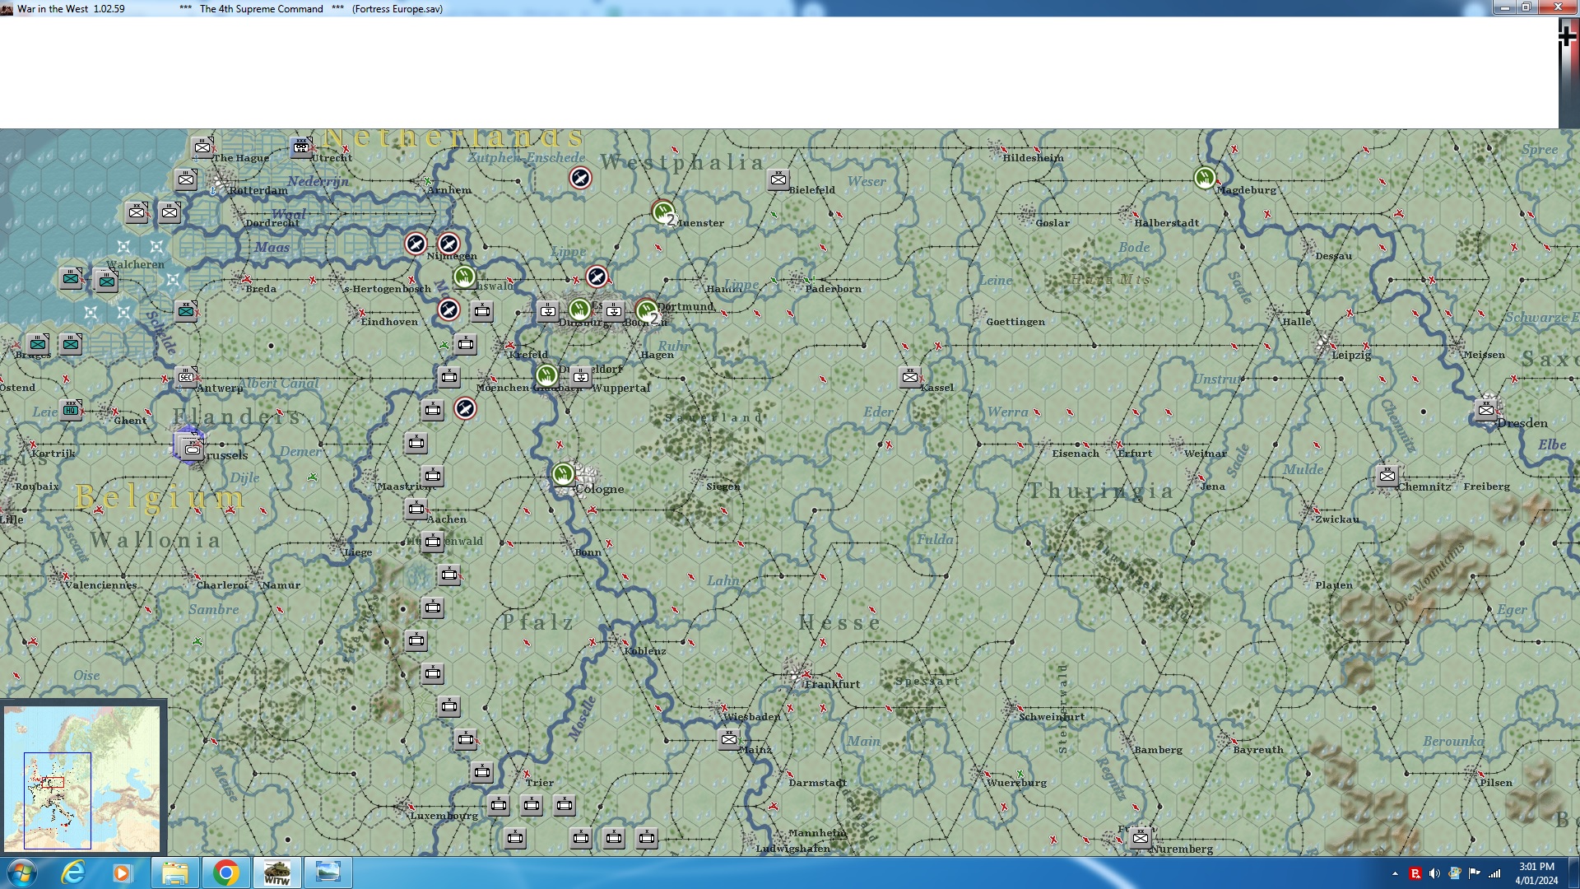Select the infantry unit at Chemnitz
Screen dimensions: 1580x889
tap(1387, 476)
